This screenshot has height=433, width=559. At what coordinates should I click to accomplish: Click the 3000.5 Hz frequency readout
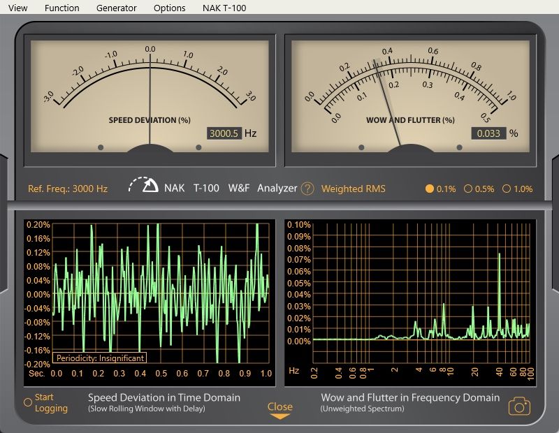point(224,133)
